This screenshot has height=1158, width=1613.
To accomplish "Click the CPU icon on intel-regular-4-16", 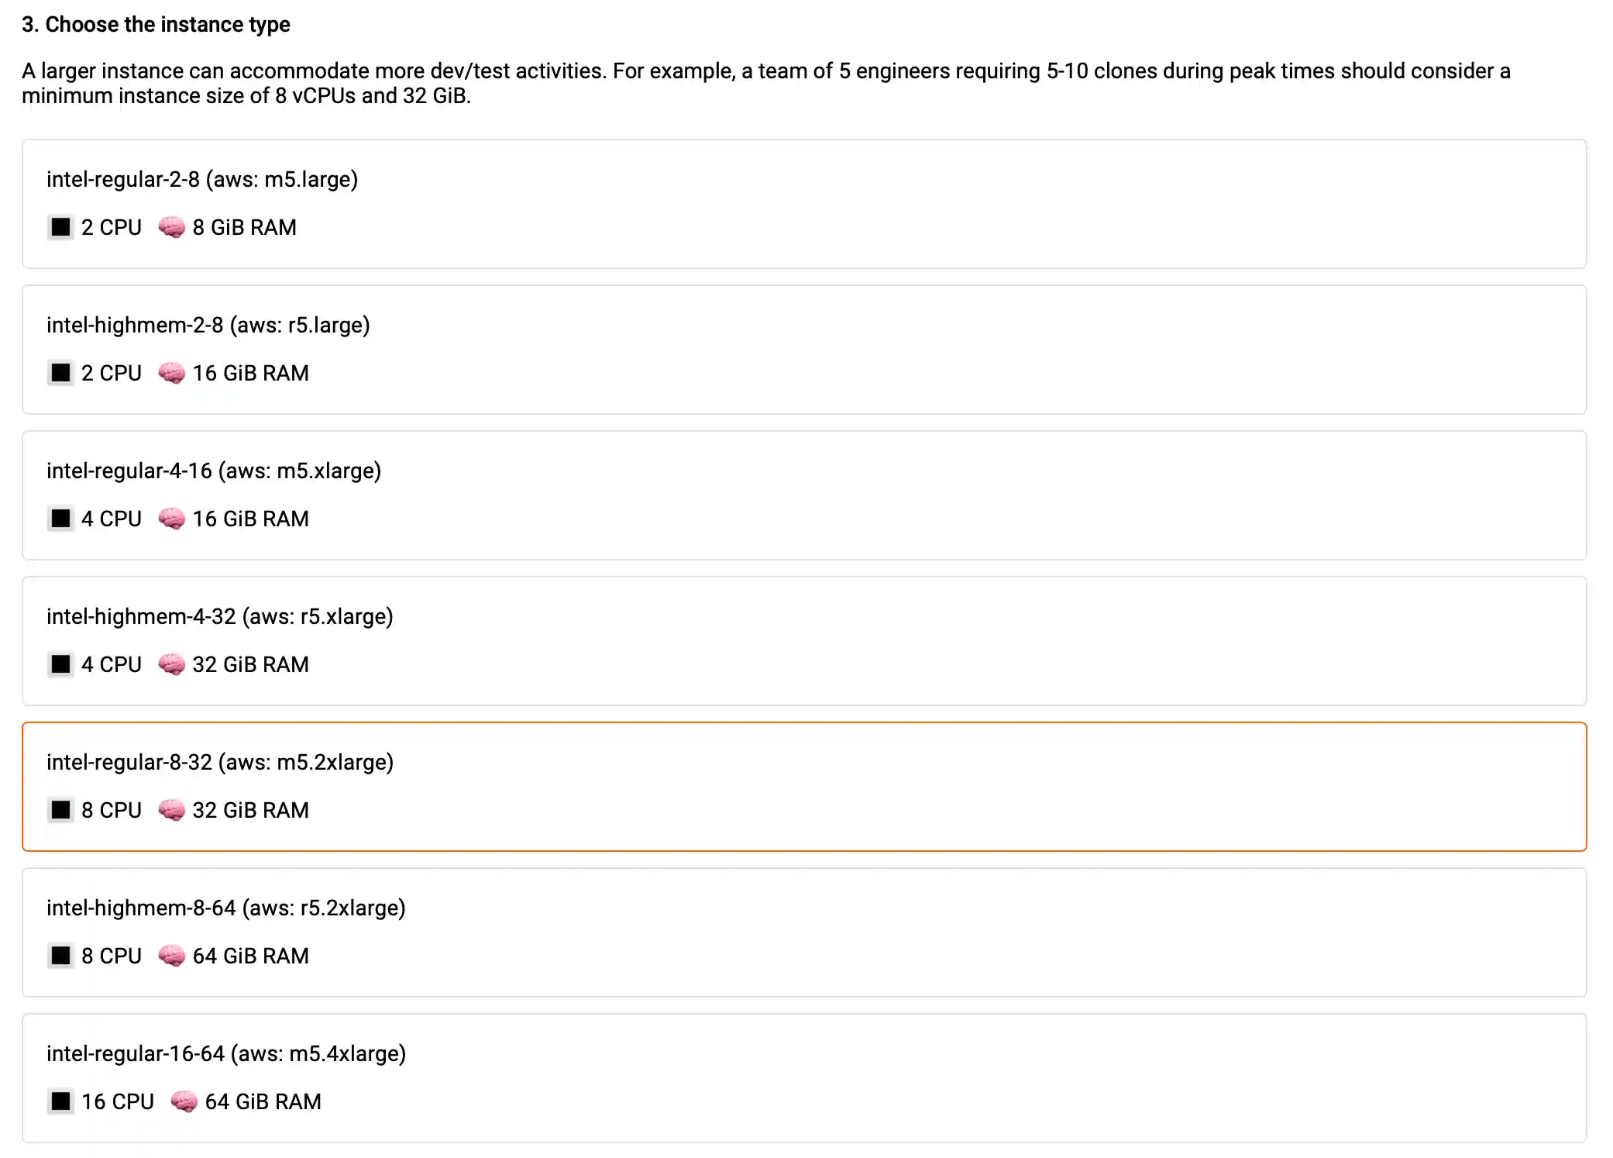I will [60, 519].
